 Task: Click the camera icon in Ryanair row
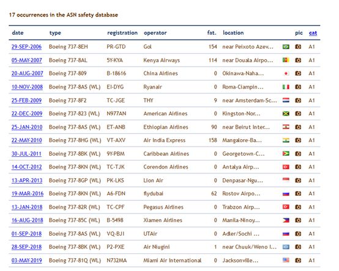[298, 87]
